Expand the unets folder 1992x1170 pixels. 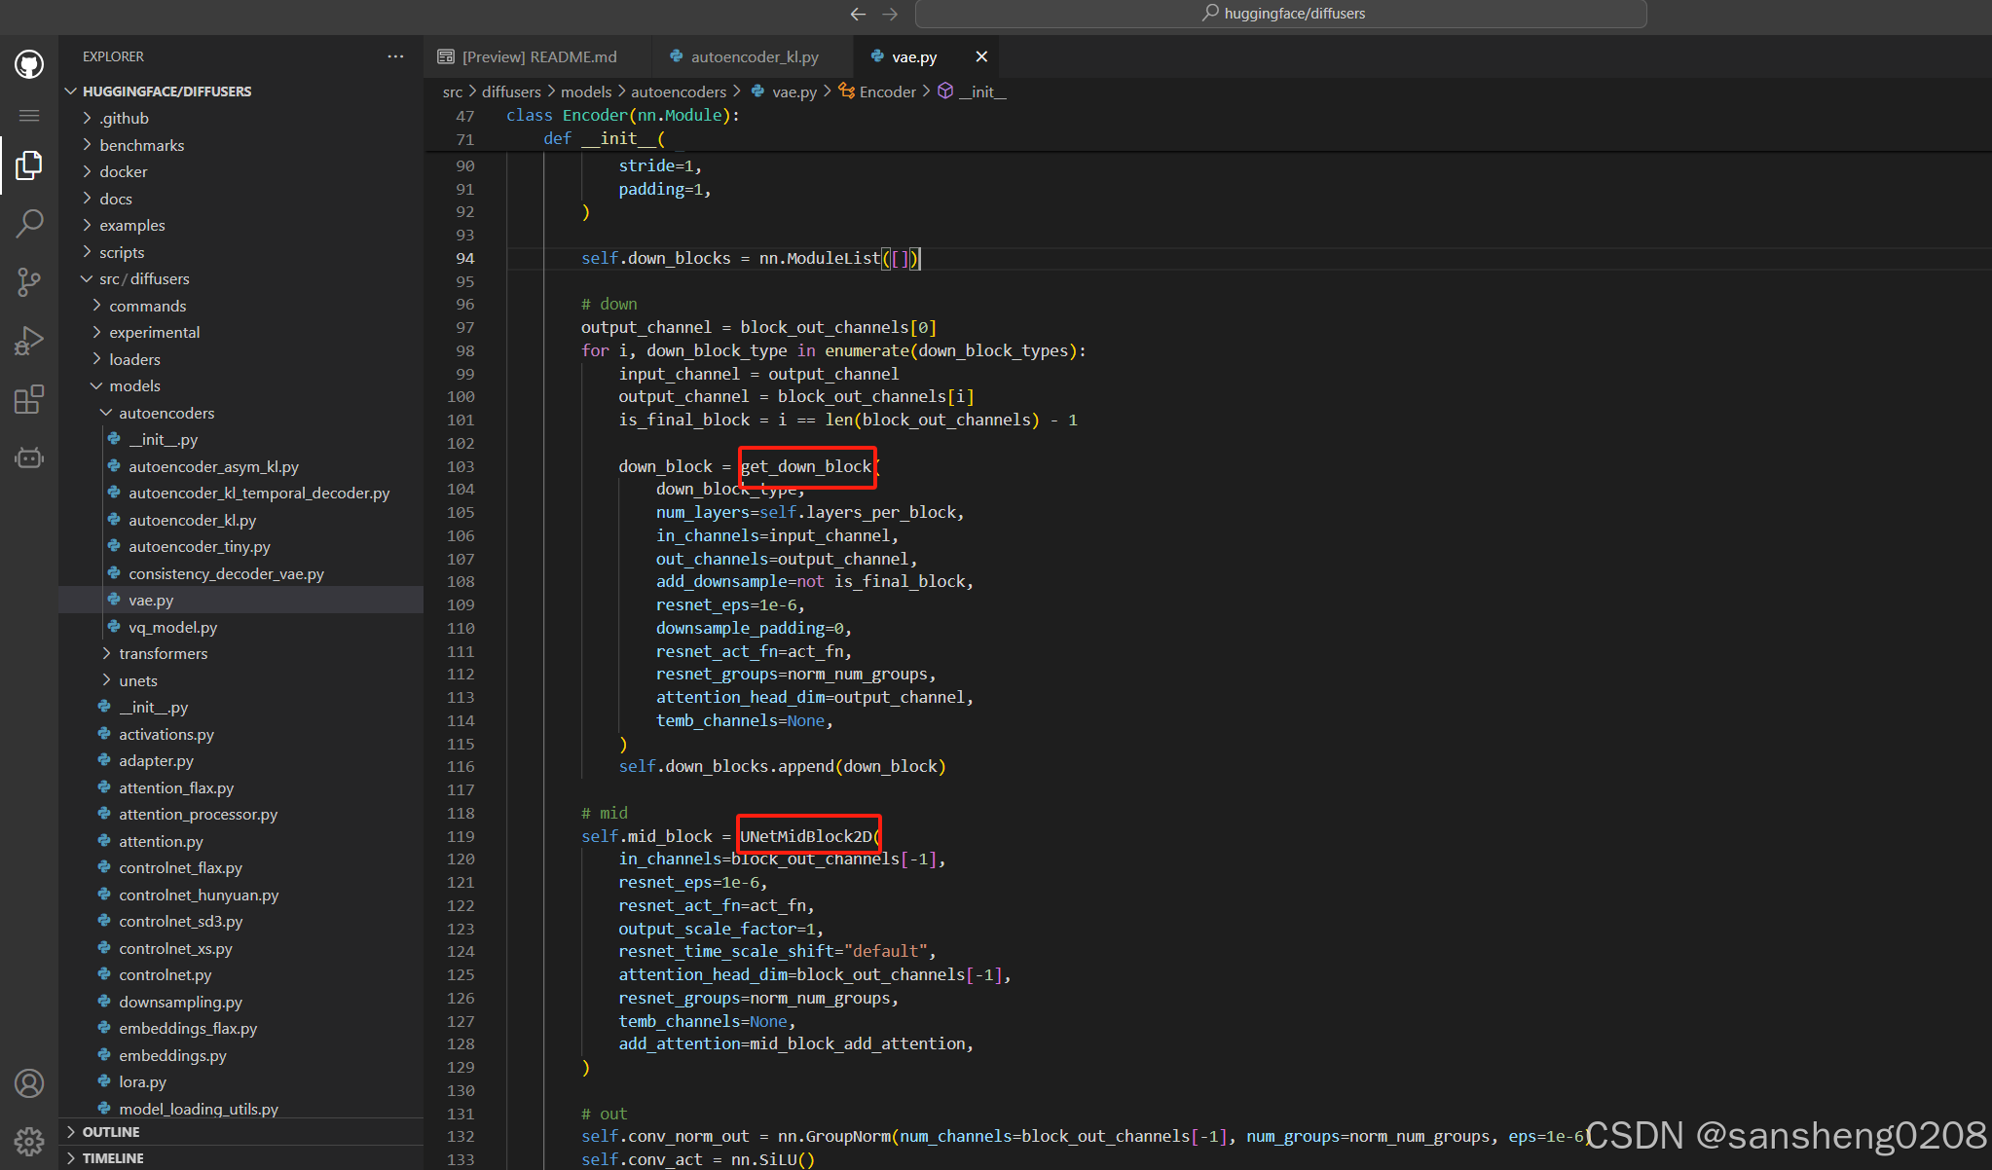[138, 680]
